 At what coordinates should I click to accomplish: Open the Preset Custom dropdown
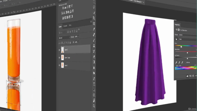pos(187,35)
